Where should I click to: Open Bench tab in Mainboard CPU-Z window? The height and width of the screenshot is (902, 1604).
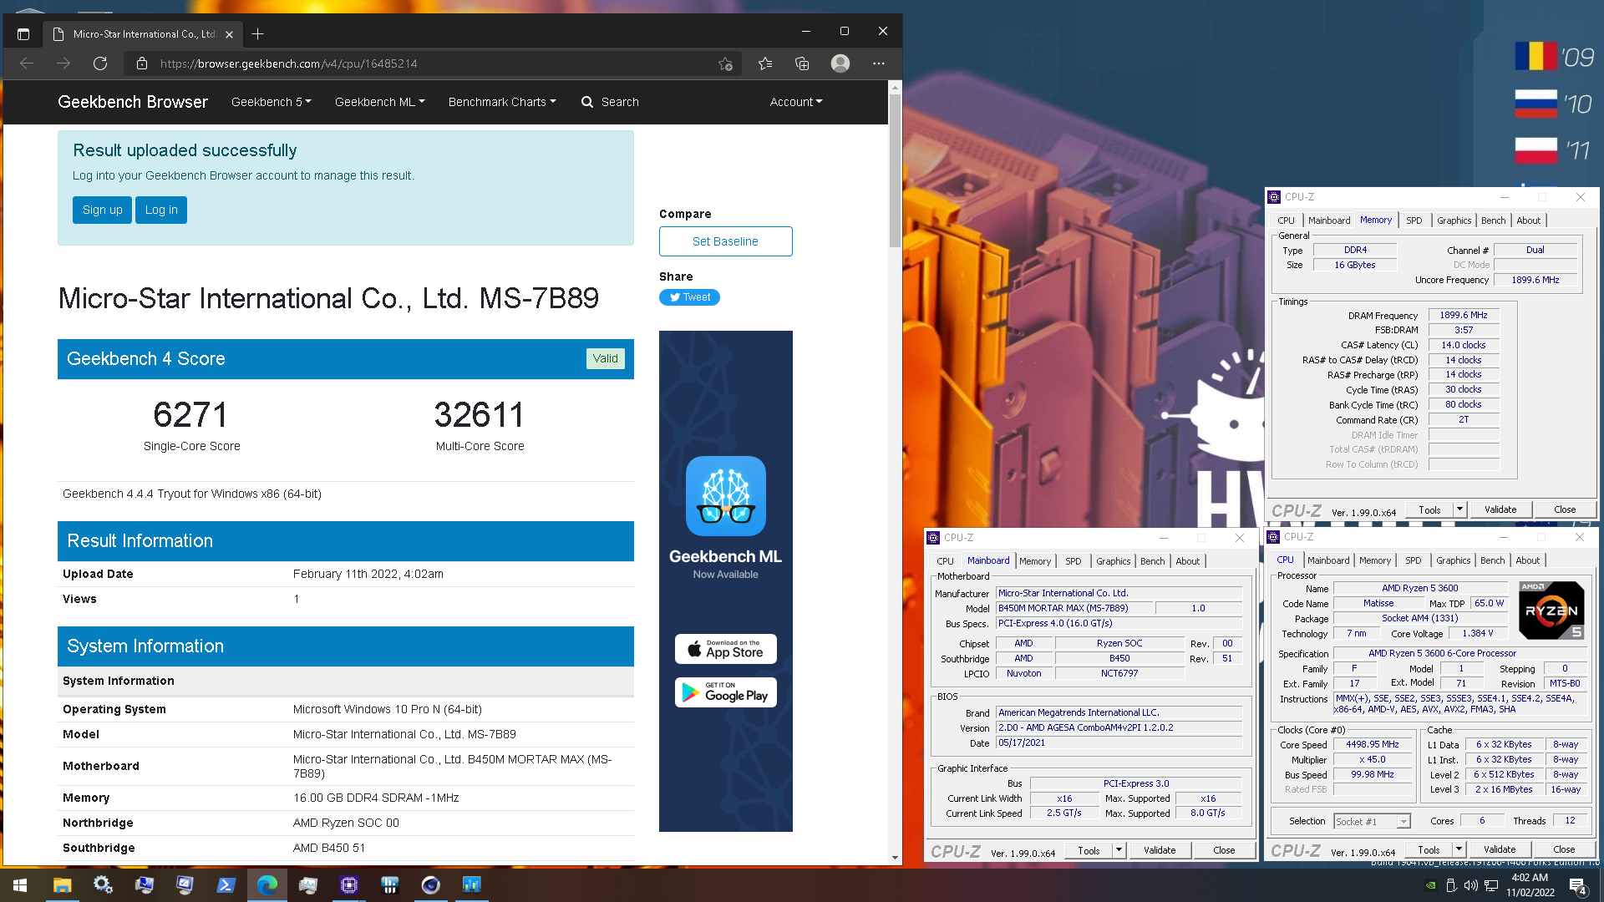pos(1152,561)
